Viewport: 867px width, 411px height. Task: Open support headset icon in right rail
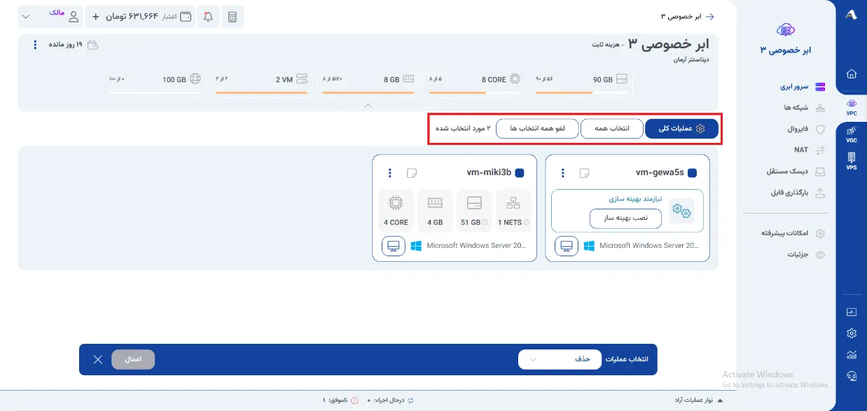point(852,375)
